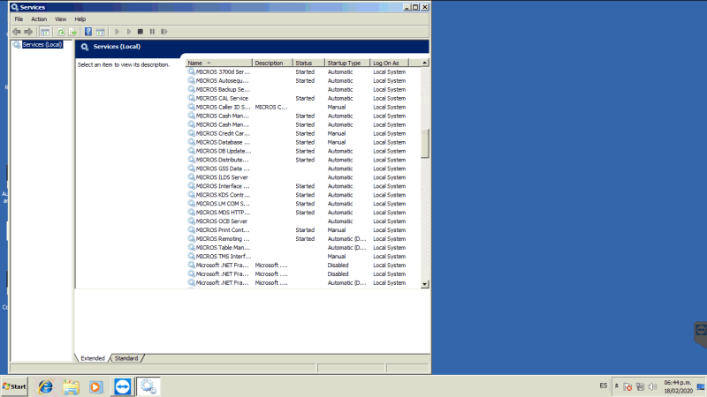Open TeamViewer from the taskbar

click(x=122, y=386)
